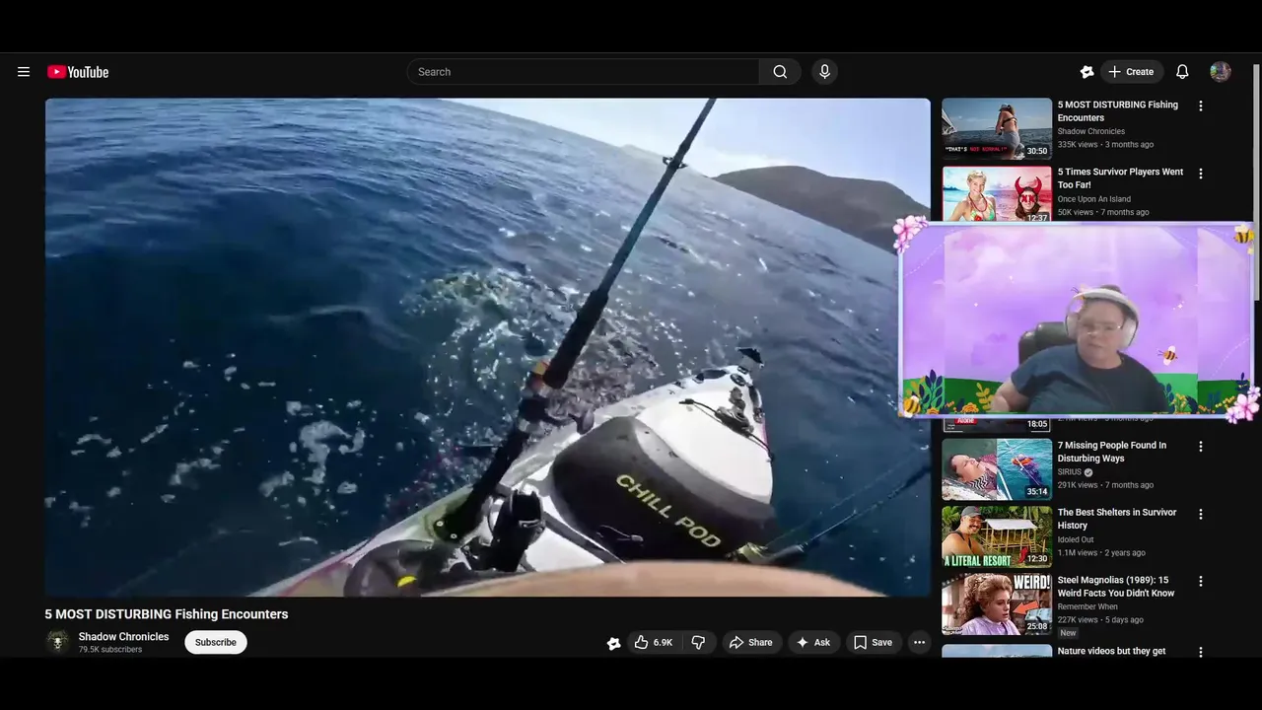Open 'Nature videos but they get' title
The height and width of the screenshot is (710, 1262).
click(1112, 651)
